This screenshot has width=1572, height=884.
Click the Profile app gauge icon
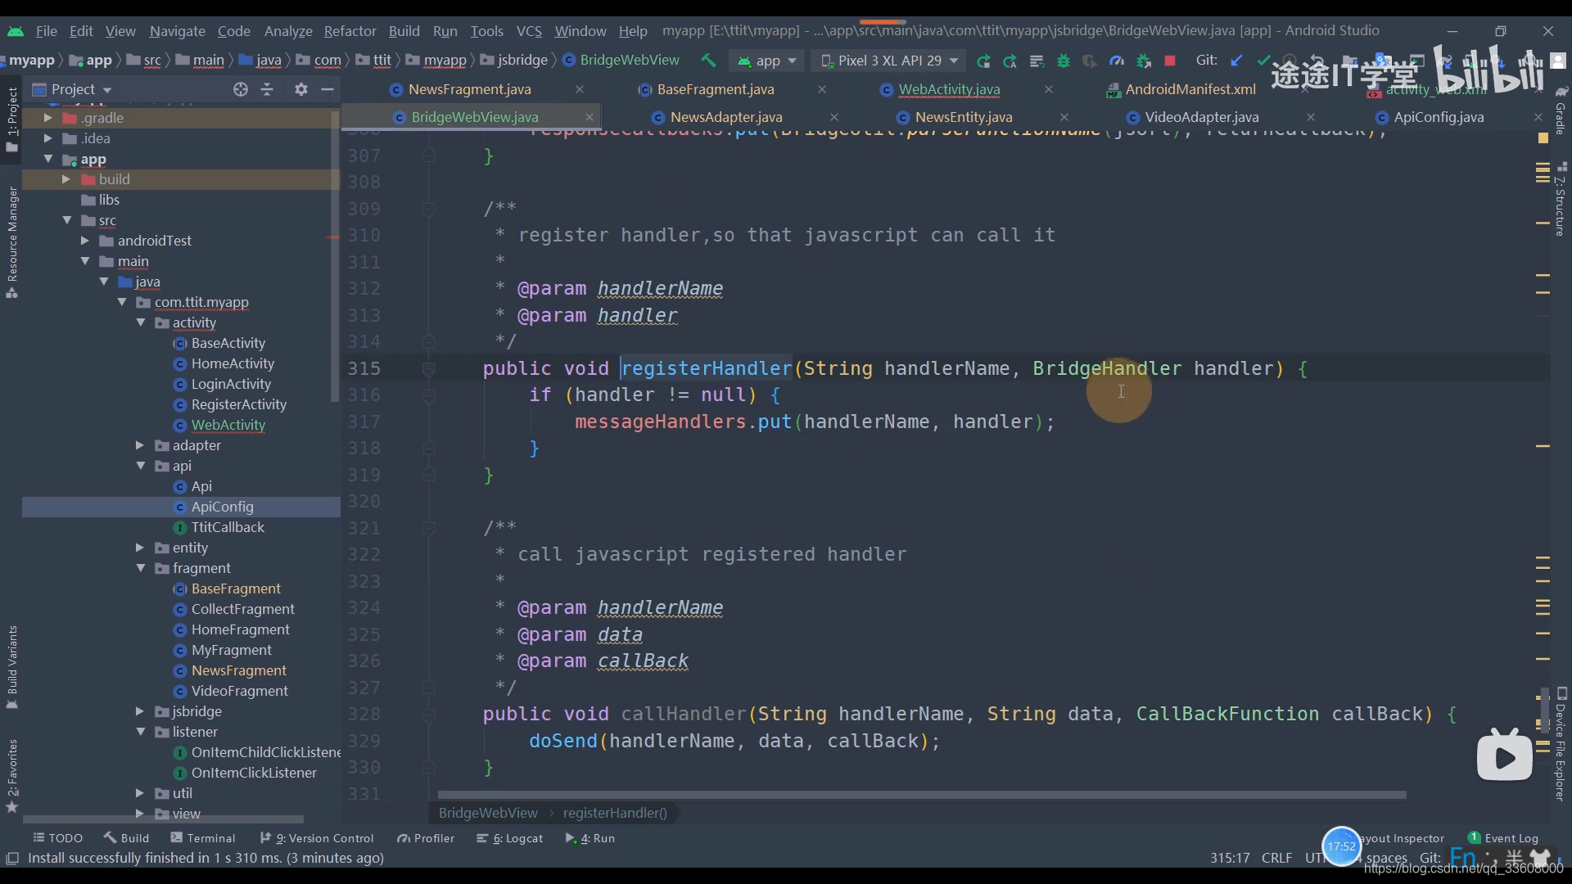click(1117, 61)
